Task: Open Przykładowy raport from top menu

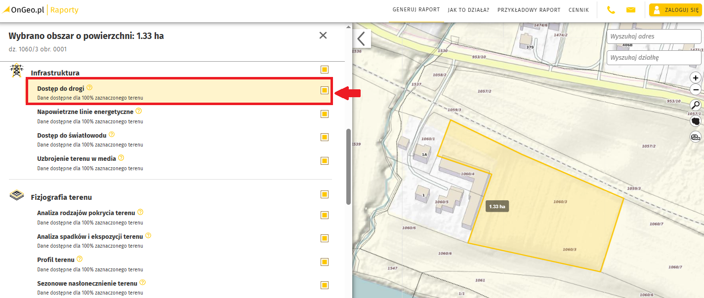Action: pyautogui.click(x=529, y=10)
